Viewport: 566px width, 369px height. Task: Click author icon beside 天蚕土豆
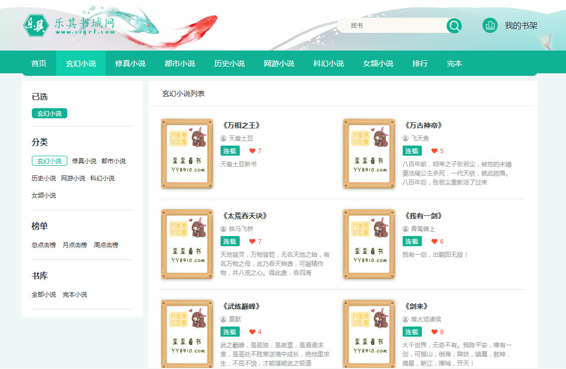(x=223, y=138)
